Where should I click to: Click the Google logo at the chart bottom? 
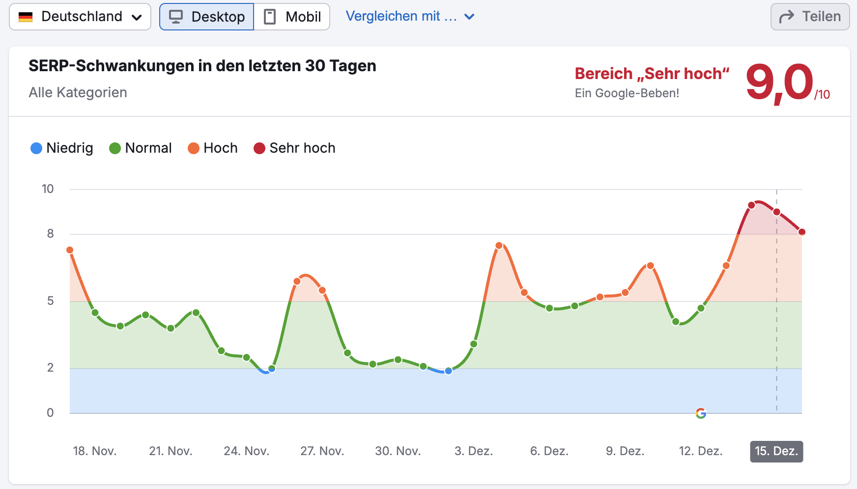700,414
